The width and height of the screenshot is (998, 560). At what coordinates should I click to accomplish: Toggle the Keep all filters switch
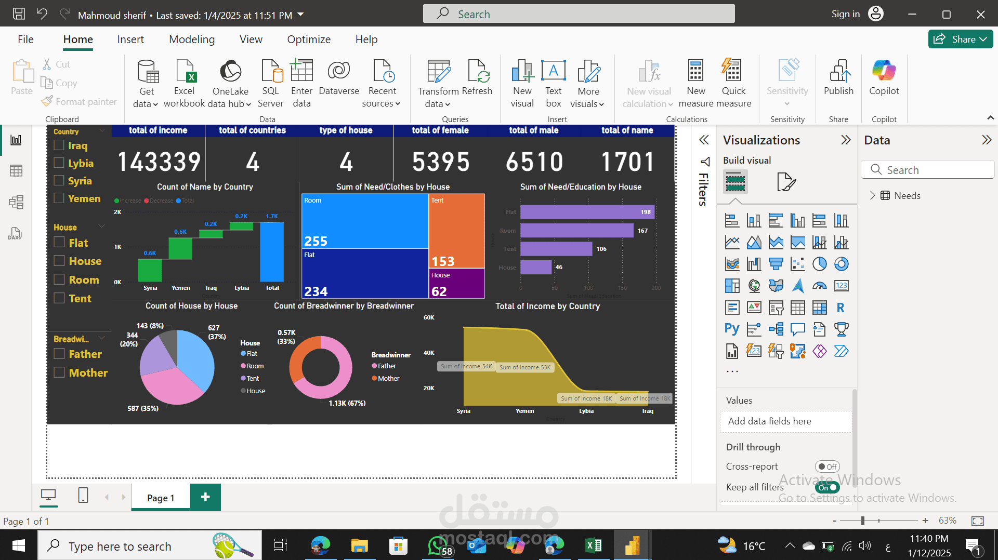(x=827, y=487)
